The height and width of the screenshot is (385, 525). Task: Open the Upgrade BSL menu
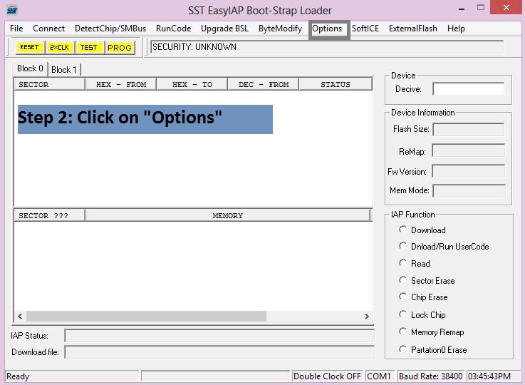pyautogui.click(x=224, y=29)
